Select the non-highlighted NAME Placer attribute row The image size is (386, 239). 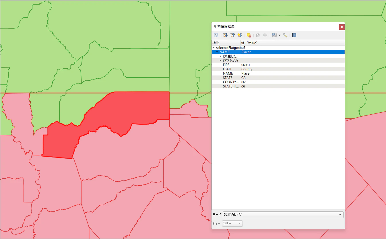(x=278, y=73)
